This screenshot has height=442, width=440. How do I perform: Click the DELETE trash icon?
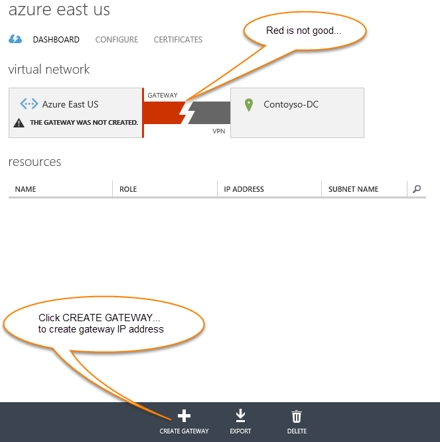pyautogui.click(x=297, y=416)
